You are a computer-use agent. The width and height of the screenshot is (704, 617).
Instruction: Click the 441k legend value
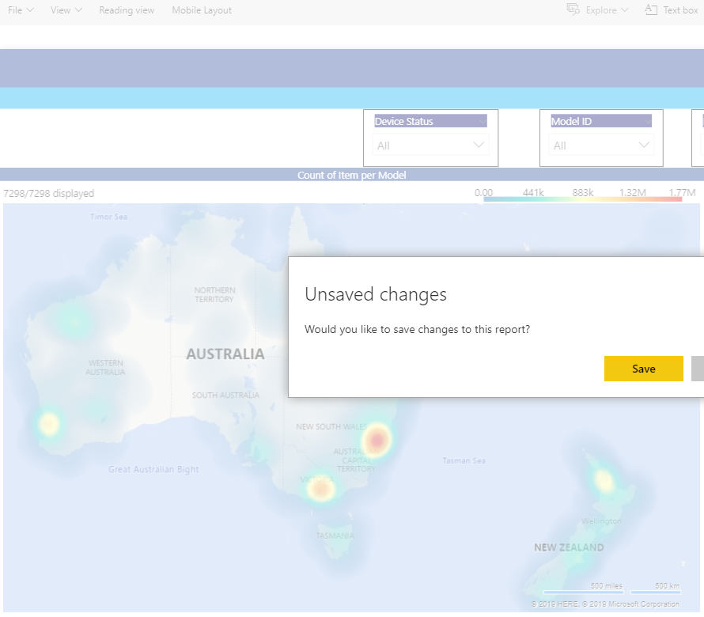533,193
